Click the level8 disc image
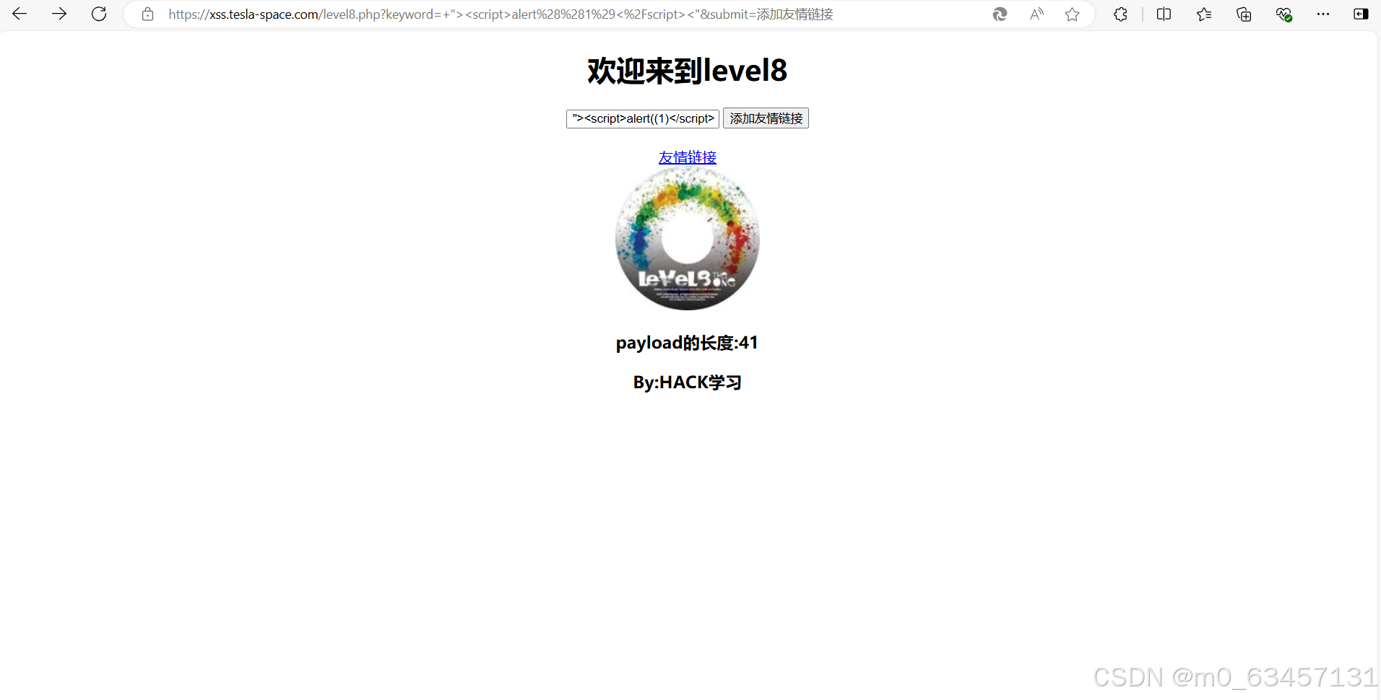 click(688, 239)
